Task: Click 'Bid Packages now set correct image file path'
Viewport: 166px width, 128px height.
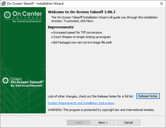Action: point(82,42)
